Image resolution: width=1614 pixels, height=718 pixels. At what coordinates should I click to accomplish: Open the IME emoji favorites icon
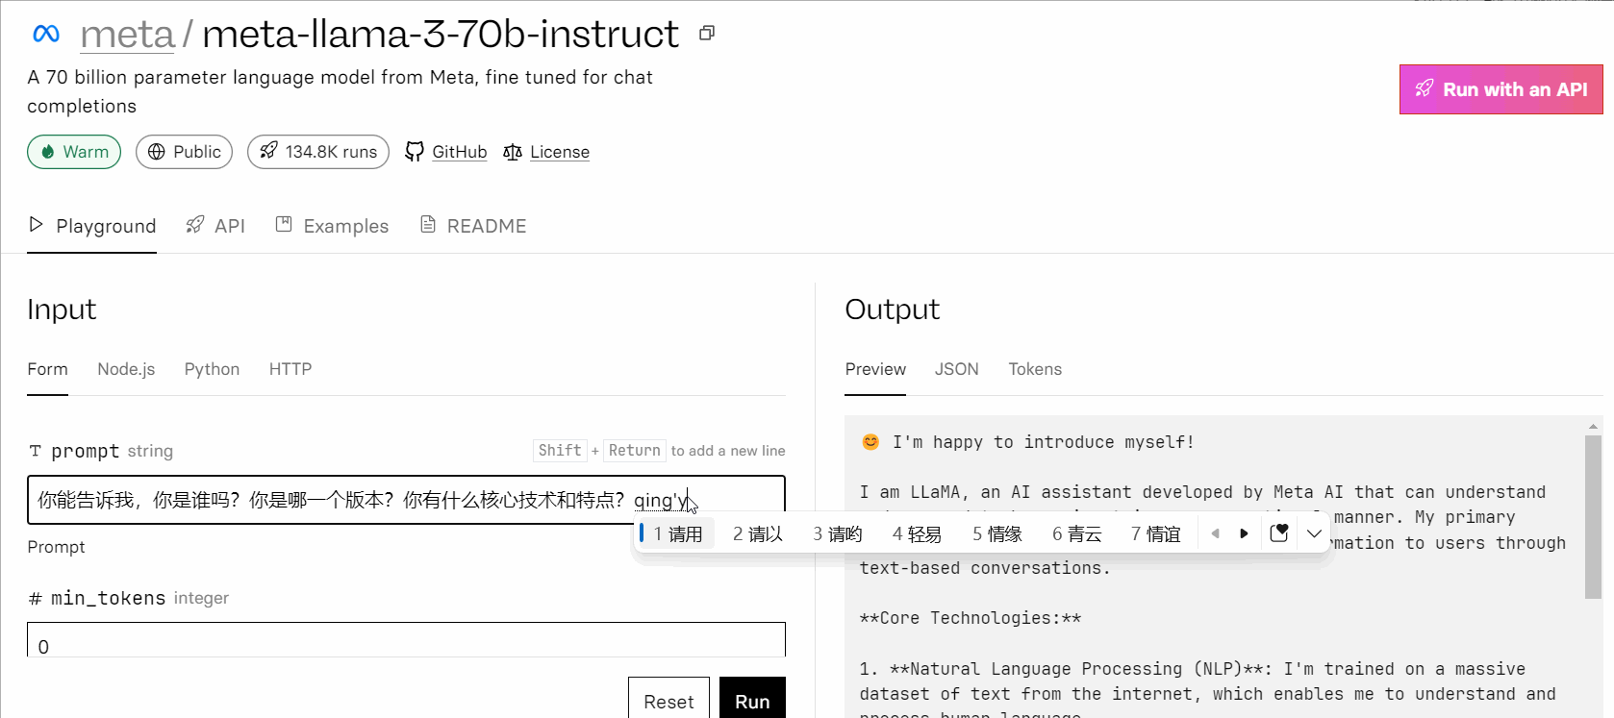[x=1279, y=532]
